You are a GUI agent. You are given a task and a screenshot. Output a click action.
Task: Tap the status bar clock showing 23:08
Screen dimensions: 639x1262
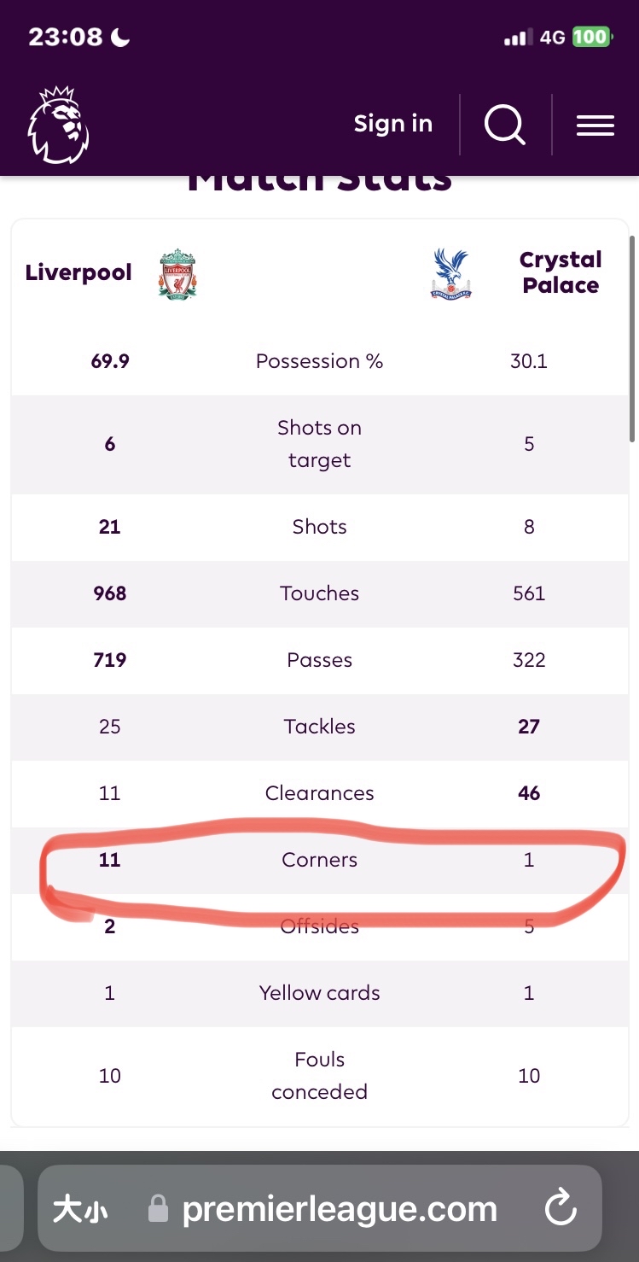coord(66,37)
